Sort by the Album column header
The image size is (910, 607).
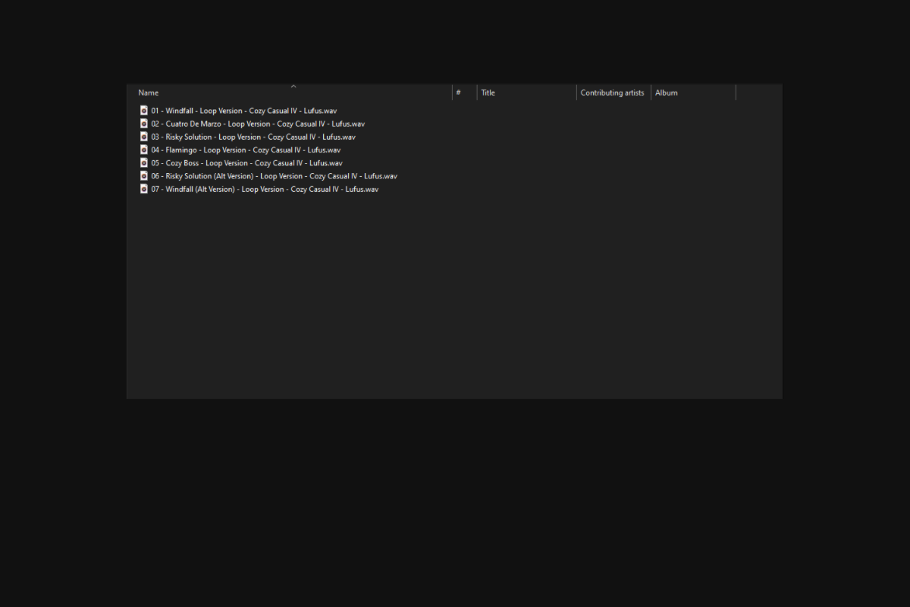694,93
